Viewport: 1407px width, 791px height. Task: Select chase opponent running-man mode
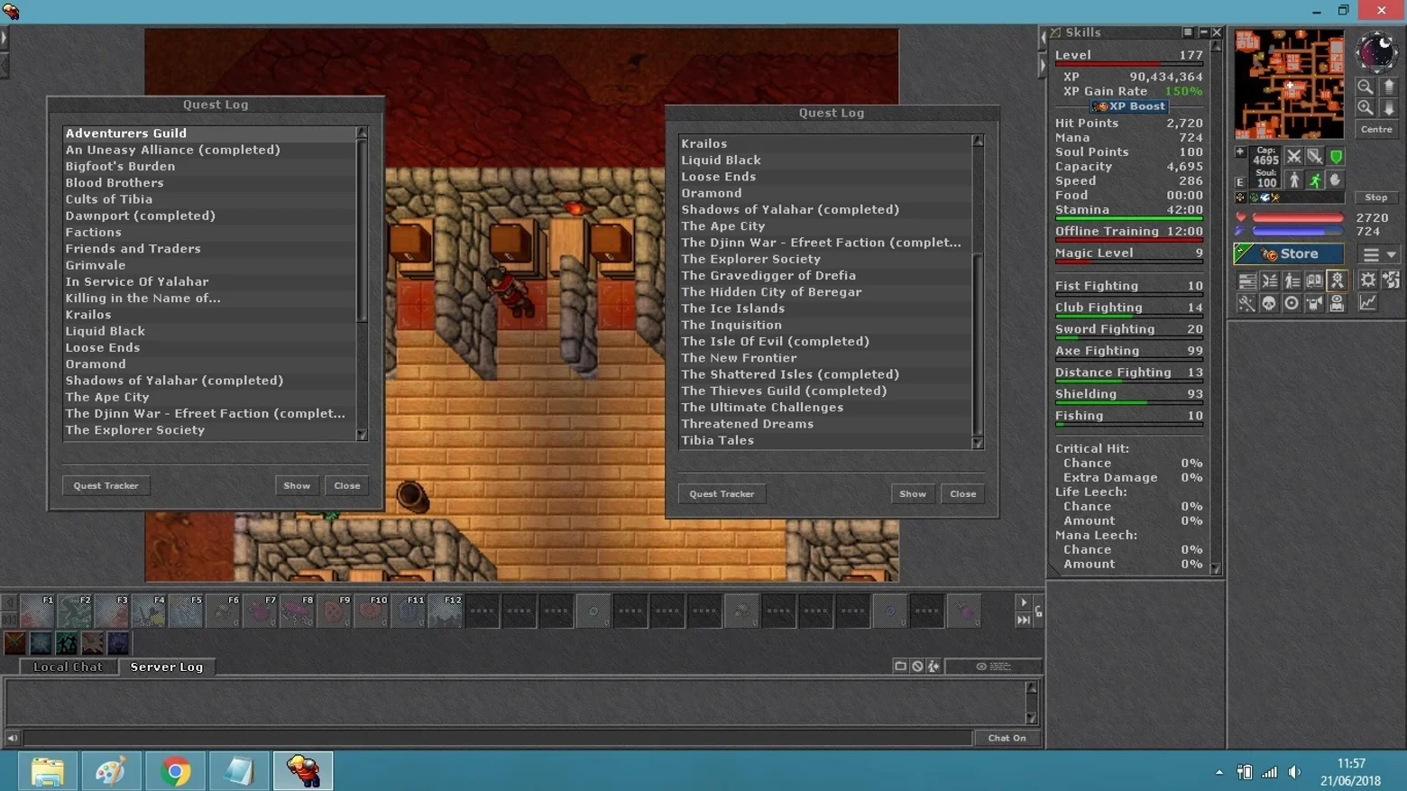pos(1315,180)
